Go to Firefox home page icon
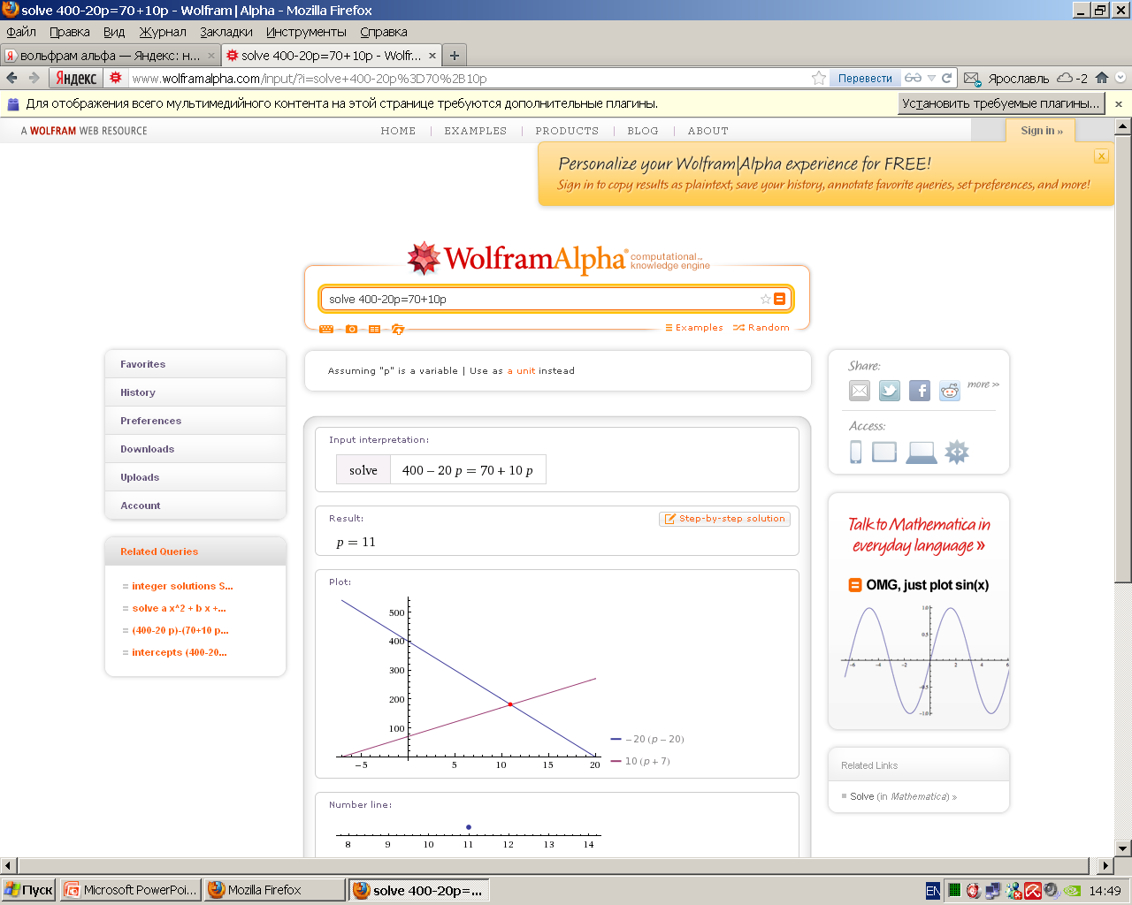This screenshot has width=1132, height=905. 1102,78
